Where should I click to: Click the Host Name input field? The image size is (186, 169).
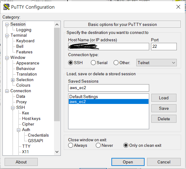(x=109, y=47)
